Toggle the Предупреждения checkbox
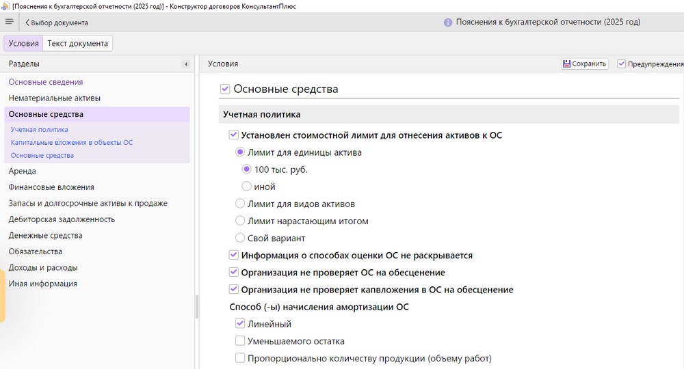The image size is (684, 369). tap(622, 64)
